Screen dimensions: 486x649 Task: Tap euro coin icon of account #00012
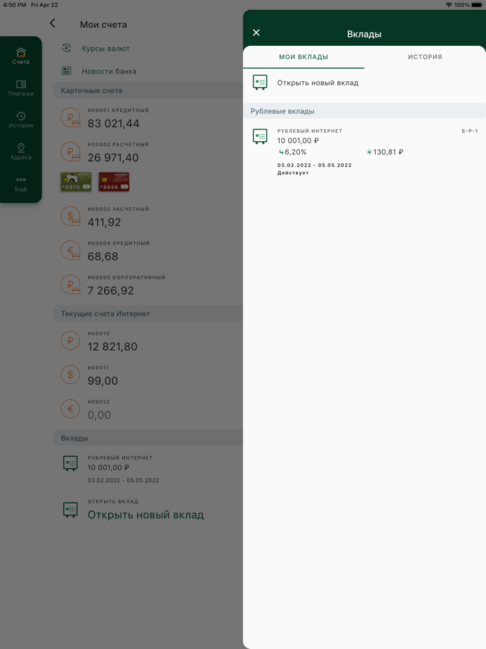pyautogui.click(x=70, y=409)
